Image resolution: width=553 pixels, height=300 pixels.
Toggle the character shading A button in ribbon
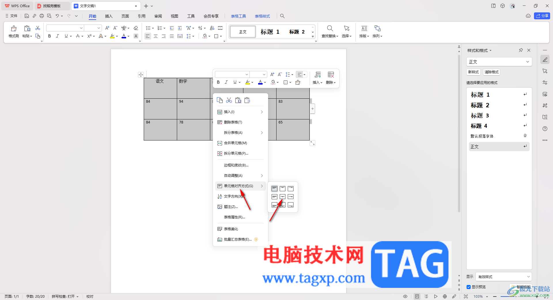click(136, 36)
